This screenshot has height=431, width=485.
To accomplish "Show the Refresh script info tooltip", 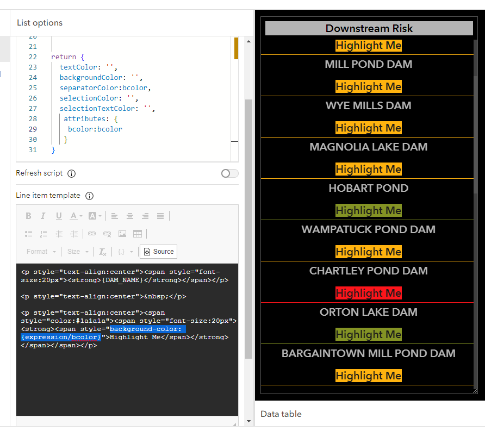I will pos(71,173).
